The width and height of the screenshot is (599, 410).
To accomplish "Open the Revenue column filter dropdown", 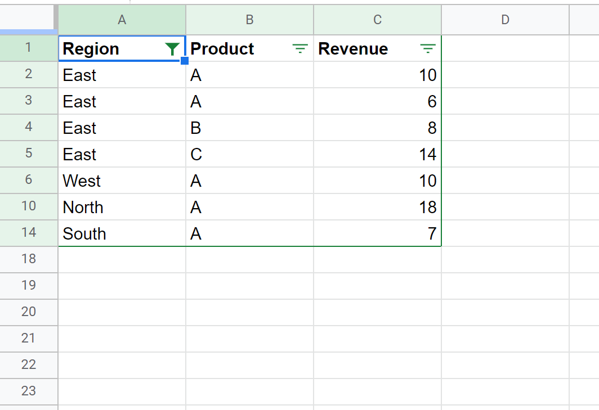I will click(x=428, y=49).
